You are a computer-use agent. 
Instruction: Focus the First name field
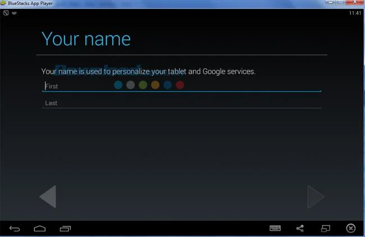tap(181, 86)
